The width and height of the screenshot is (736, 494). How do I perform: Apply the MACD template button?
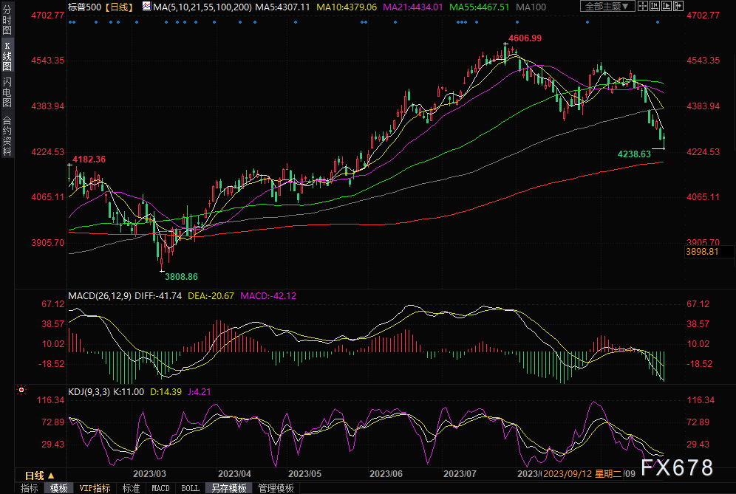tap(160, 488)
